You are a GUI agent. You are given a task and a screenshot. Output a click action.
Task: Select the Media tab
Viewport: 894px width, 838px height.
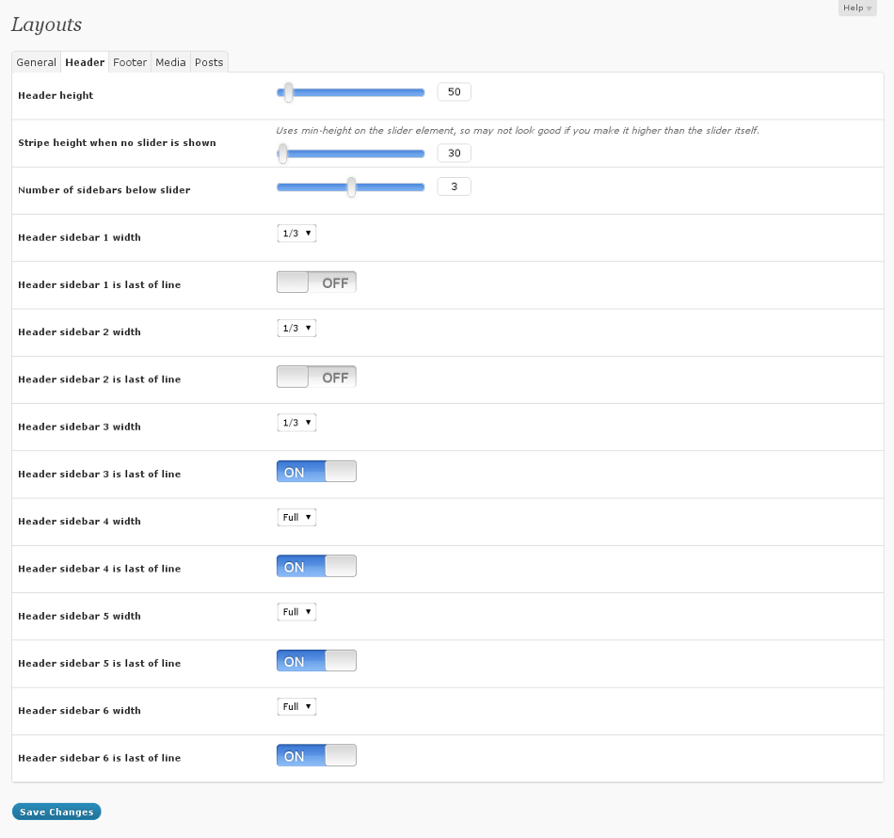pyautogui.click(x=170, y=62)
